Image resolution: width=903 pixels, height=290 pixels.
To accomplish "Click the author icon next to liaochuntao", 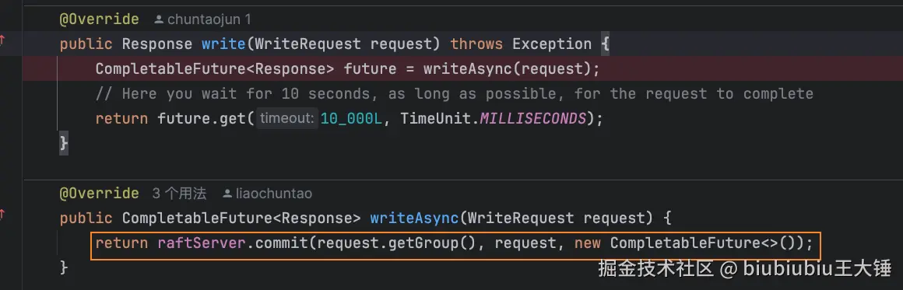I will pos(228,194).
